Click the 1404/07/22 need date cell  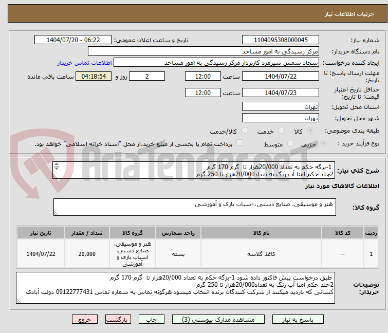pyautogui.click(x=41, y=254)
